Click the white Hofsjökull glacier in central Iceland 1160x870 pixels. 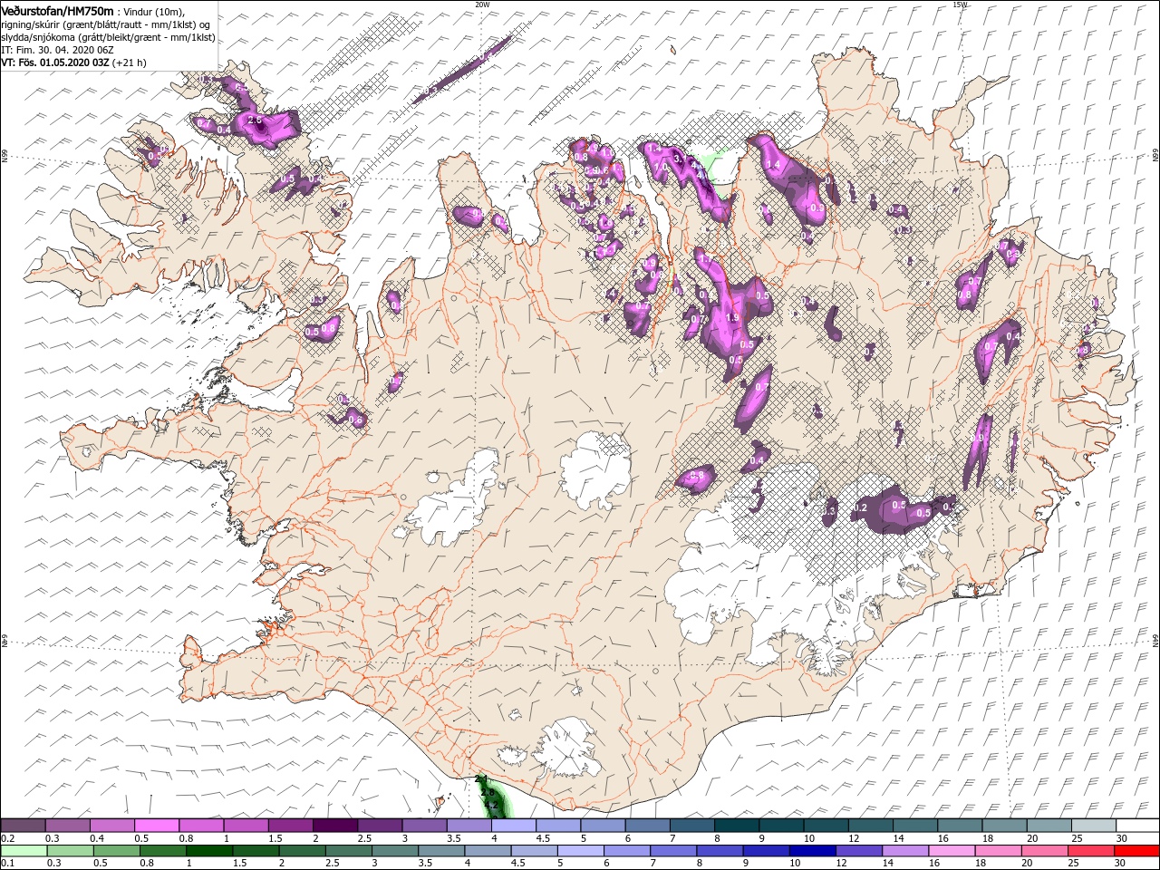(x=595, y=469)
